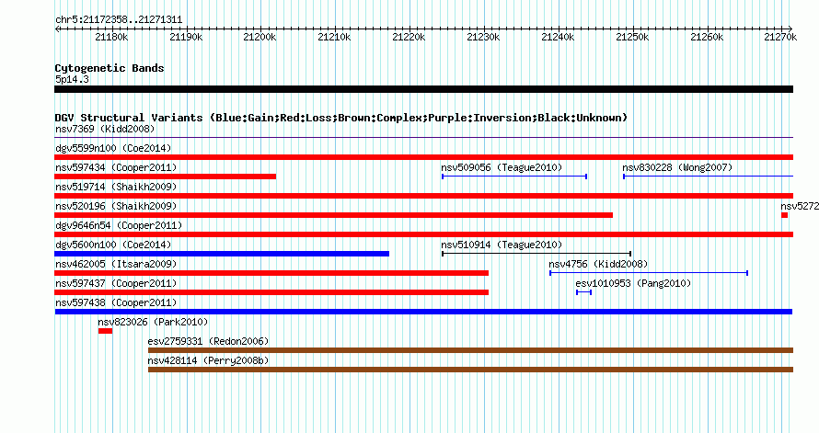This screenshot has width=819, height=433.
Task: Click the 21270k ruler tick label
Action: point(780,37)
